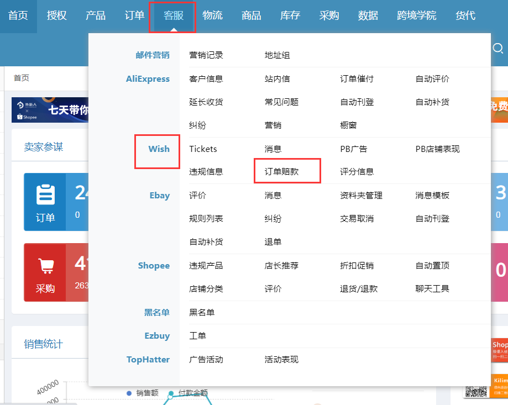Screen dimensions: 508x405
Task: Open the 采购 top menu
Action: [x=329, y=15]
